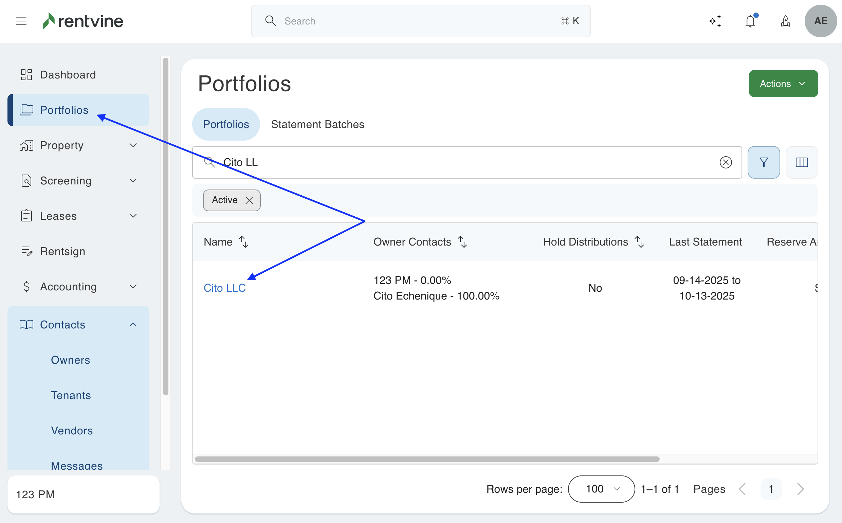This screenshot has height=523, width=842.
Task: Switch to the Statement Batches tab
Action: coord(317,124)
